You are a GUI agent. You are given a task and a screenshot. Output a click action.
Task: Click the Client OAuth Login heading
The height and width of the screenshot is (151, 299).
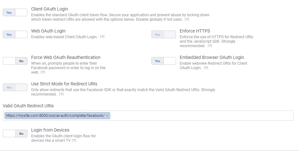(50, 9)
